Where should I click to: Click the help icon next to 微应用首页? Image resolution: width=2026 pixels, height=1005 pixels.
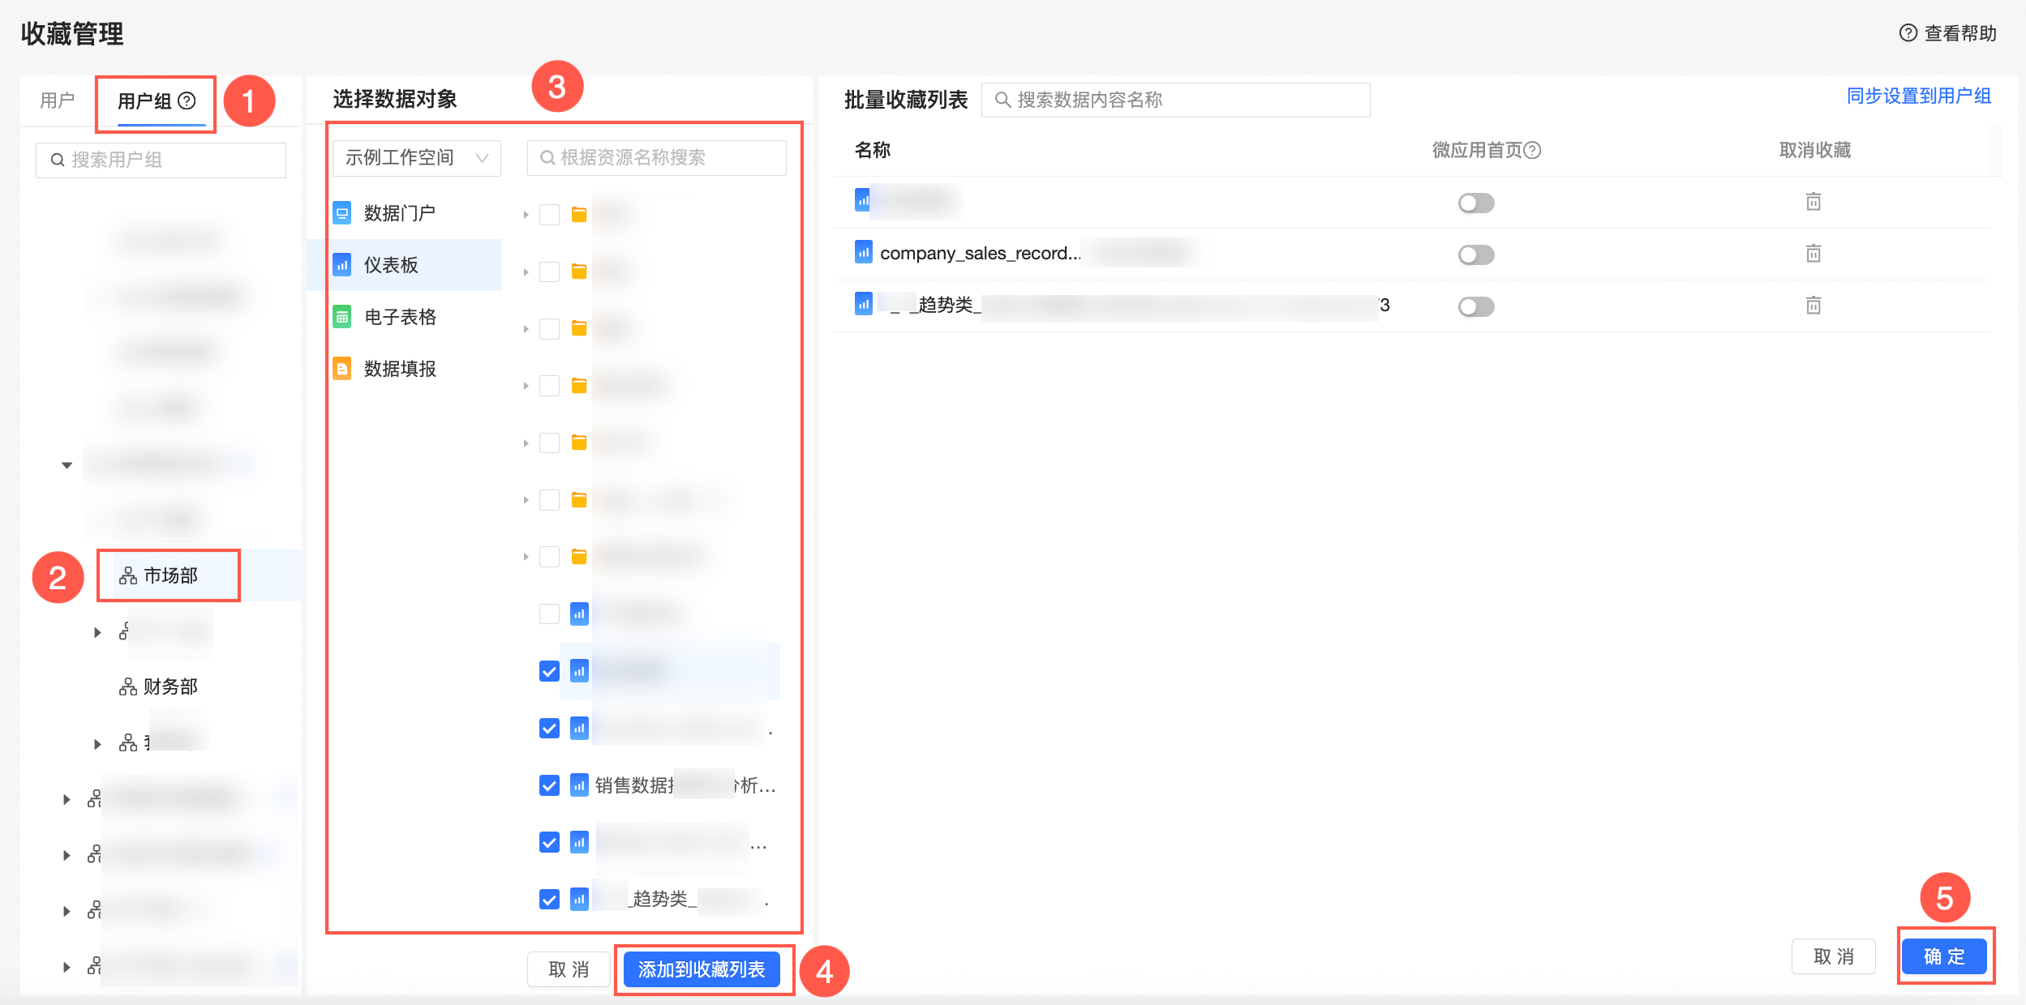tap(1532, 150)
